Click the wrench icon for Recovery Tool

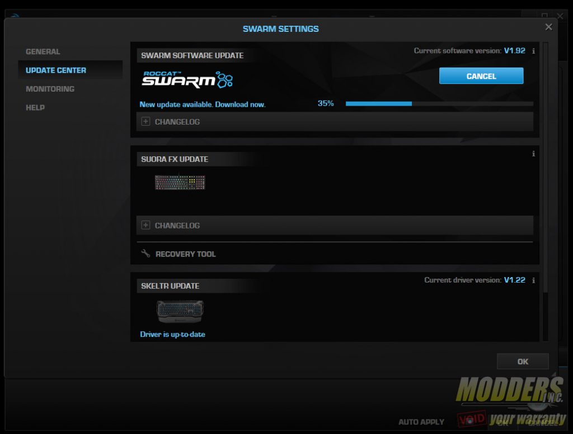pyautogui.click(x=145, y=253)
